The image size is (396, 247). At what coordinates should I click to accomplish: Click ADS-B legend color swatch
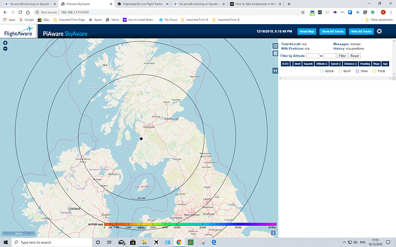tap(321, 71)
